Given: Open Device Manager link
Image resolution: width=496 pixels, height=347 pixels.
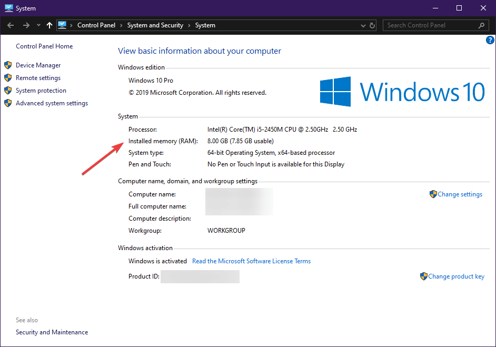Looking at the screenshot, I should coord(38,65).
